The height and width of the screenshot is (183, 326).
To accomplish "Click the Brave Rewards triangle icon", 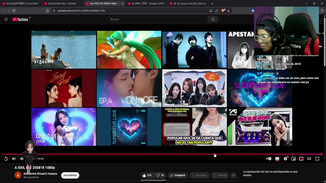I will click(228, 11).
